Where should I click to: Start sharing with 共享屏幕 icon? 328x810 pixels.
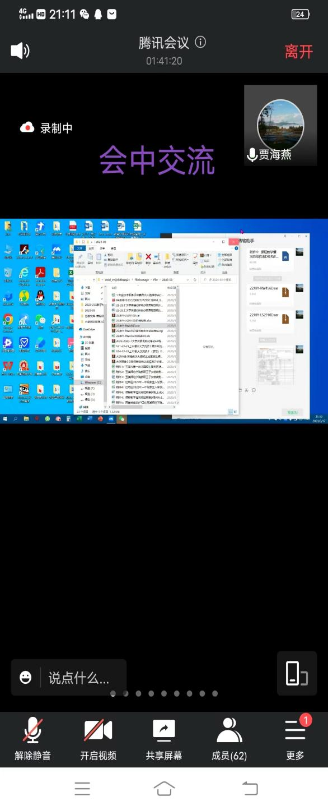[x=164, y=739]
